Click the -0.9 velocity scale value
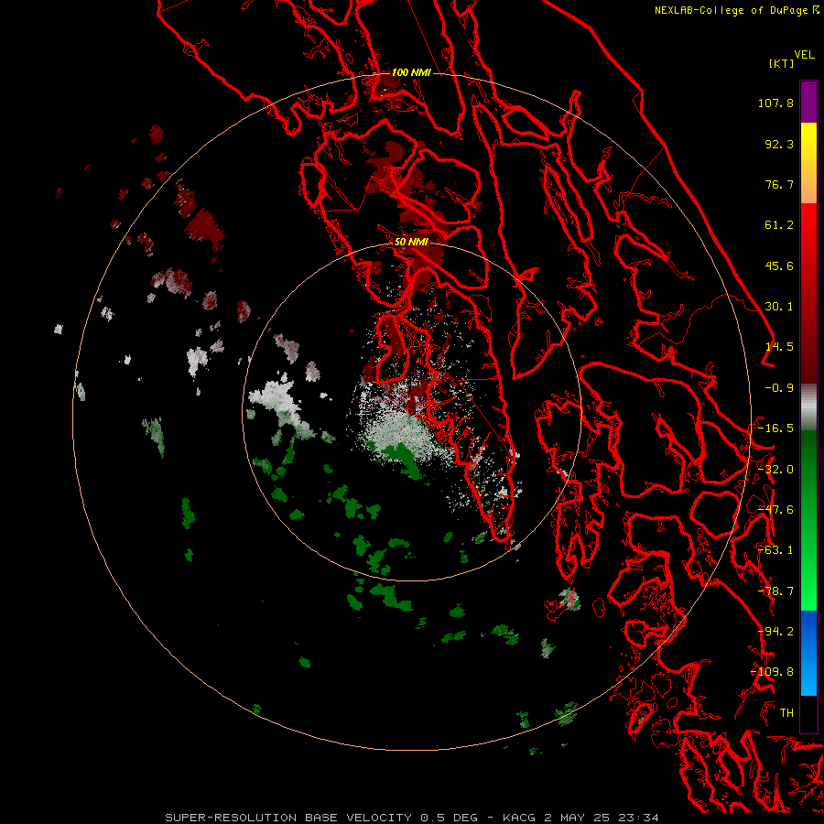Viewport: 824px width, 824px height. point(779,388)
